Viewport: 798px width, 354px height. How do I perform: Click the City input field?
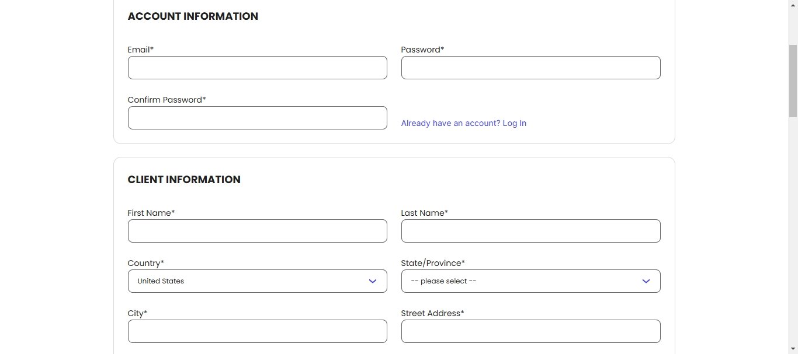(x=257, y=331)
